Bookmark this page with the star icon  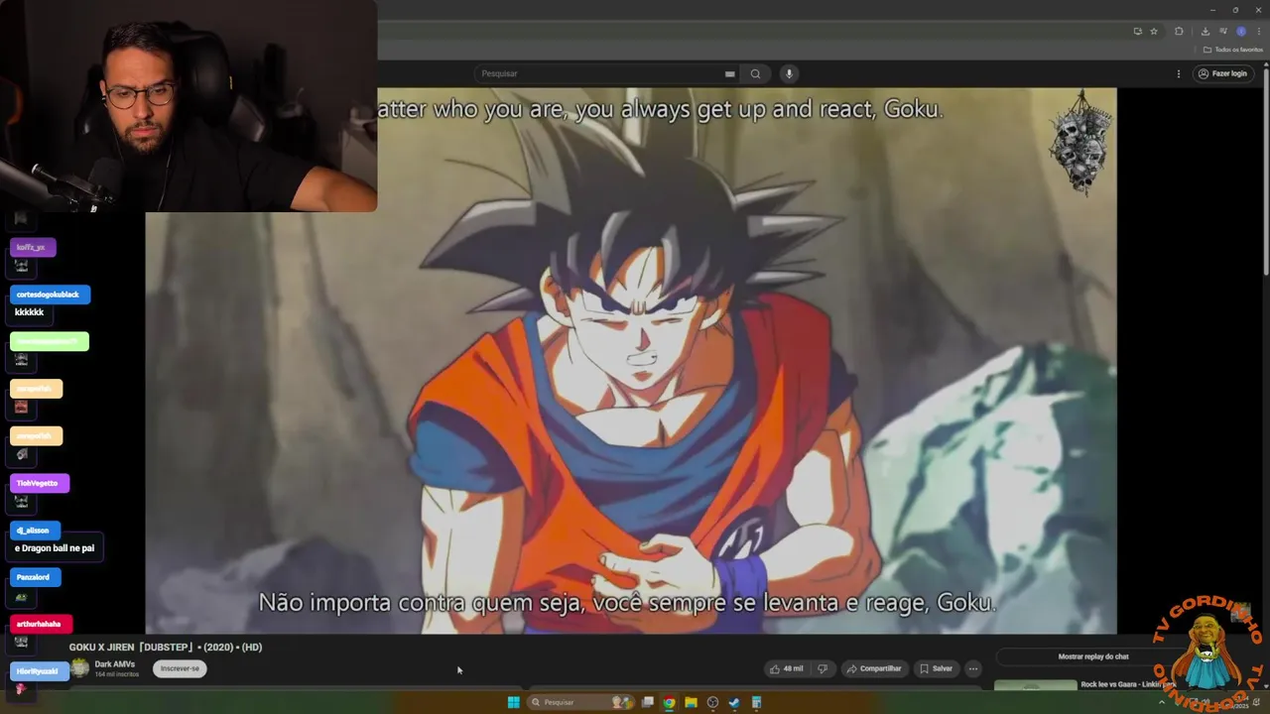tap(1154, 31)
